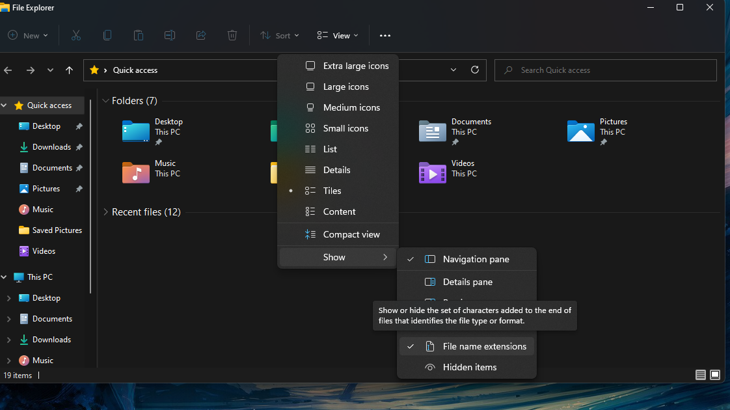Unpin Desktop using its pin icon in sidebar
The image size is (730, 410).
coord(79,126)
